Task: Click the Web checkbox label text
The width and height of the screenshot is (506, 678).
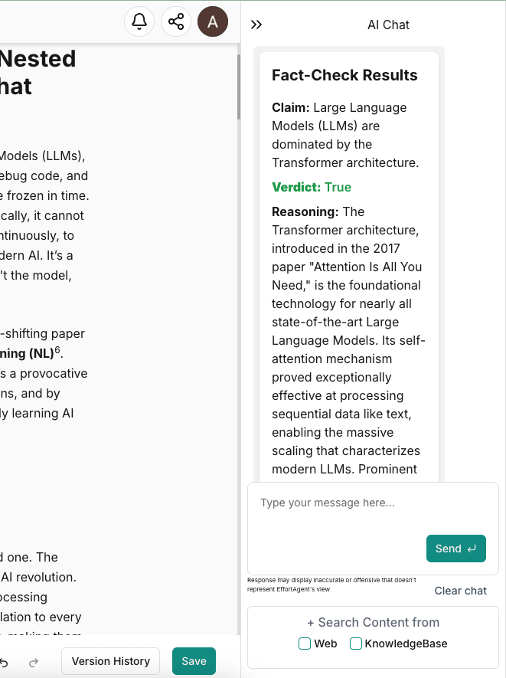Action: [325, 644]
